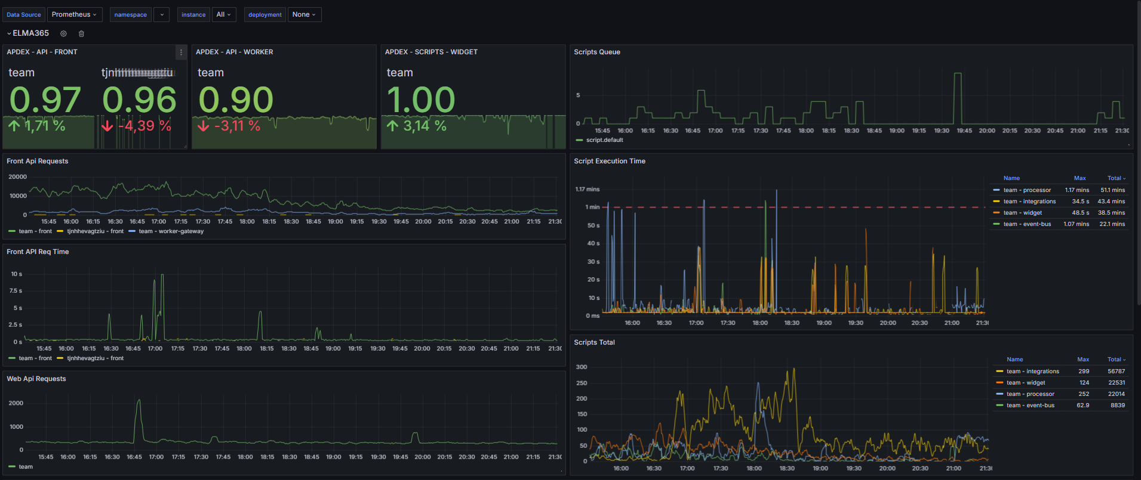Sort Scripts Total legend by Max
1141x480 pixels.
pyautogui.click(x=1083, y=360)
